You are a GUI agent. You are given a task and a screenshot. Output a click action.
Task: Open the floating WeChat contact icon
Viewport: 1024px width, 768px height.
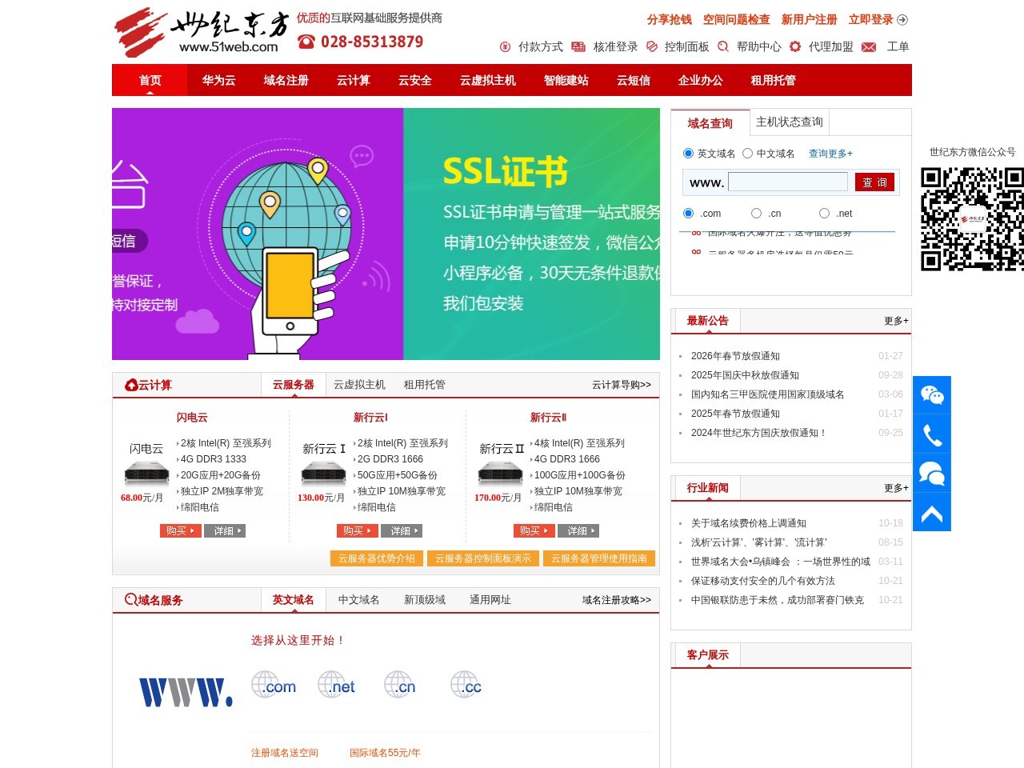click(x=931, y=394)
